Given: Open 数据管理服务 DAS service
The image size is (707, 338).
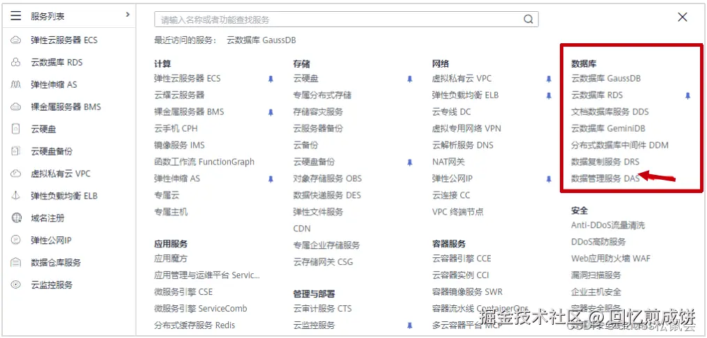Looking at the screenshot, I should click(x=605, y=178).
